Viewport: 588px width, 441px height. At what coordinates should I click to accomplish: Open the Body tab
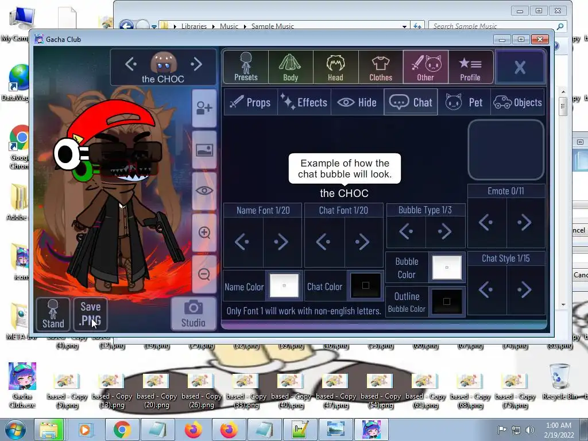click(x=290, y=67)
